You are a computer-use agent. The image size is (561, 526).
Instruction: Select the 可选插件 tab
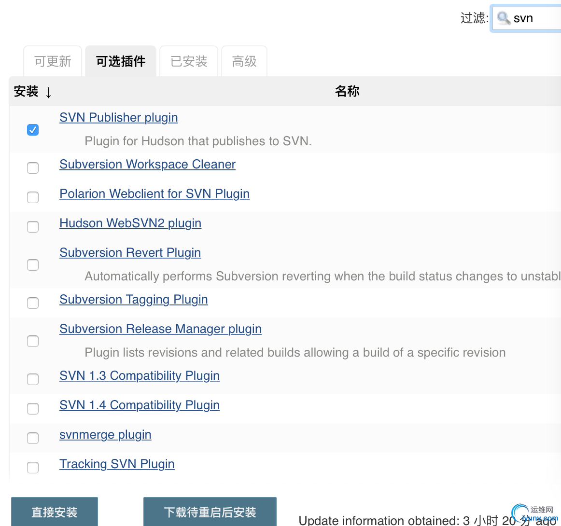tap(121, 61)
